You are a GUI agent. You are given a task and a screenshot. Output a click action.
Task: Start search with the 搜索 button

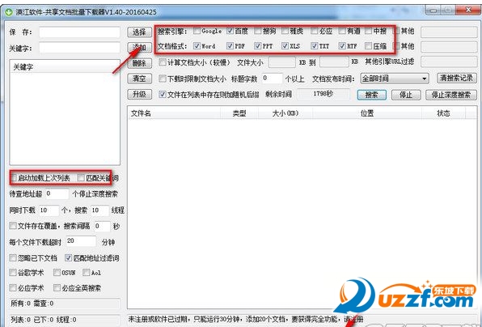coord(372,95)
